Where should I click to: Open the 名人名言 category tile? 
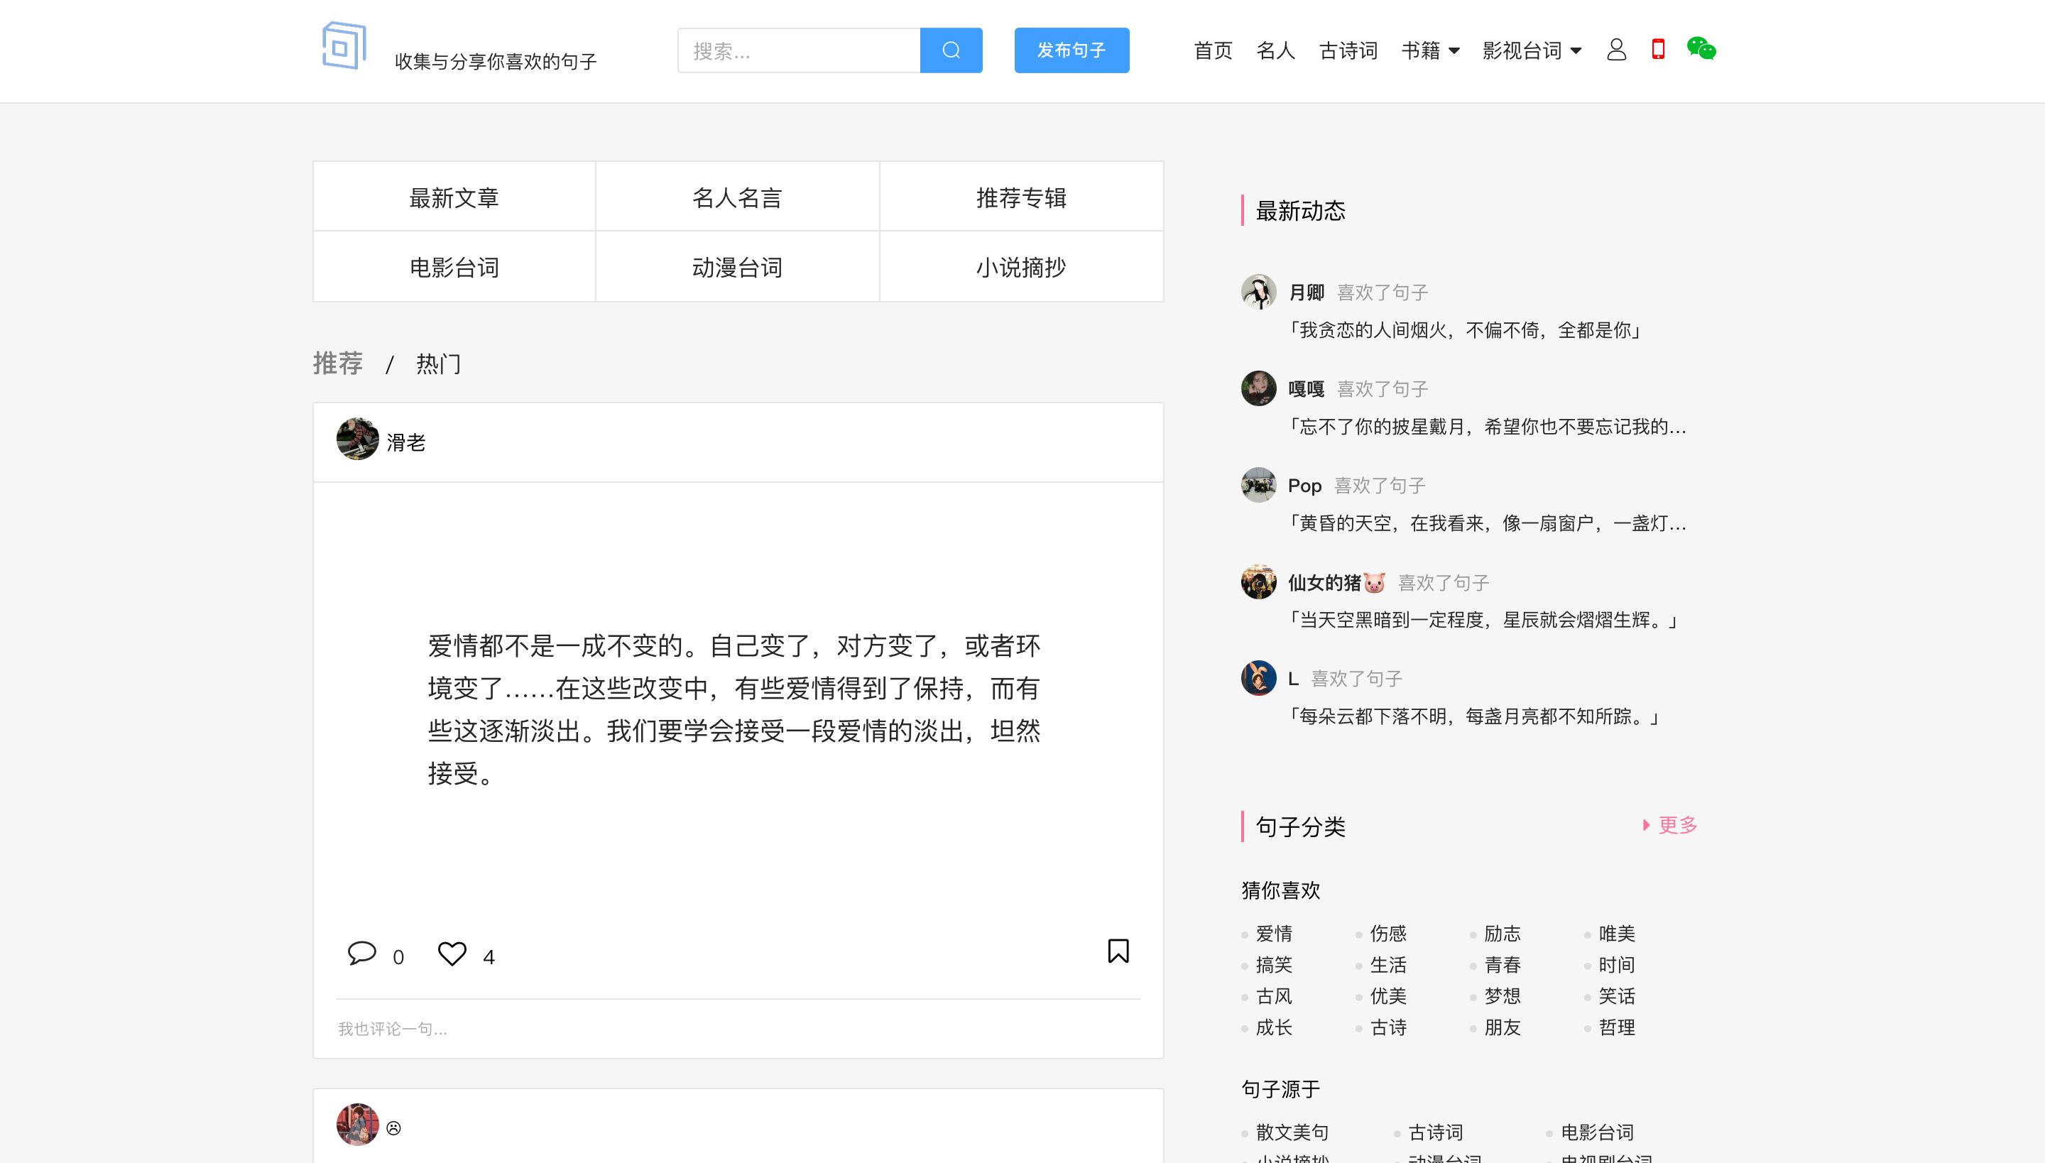[736, 197]
